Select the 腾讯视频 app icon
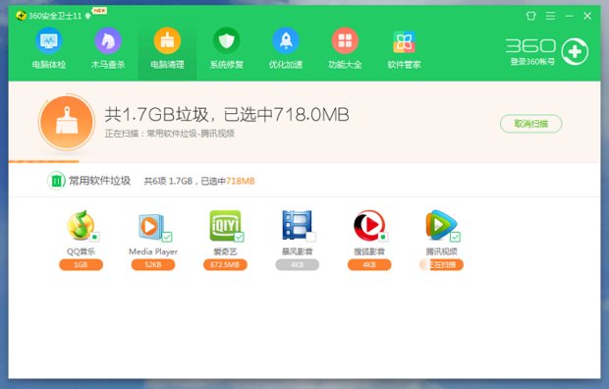 (x=441, y=225)
